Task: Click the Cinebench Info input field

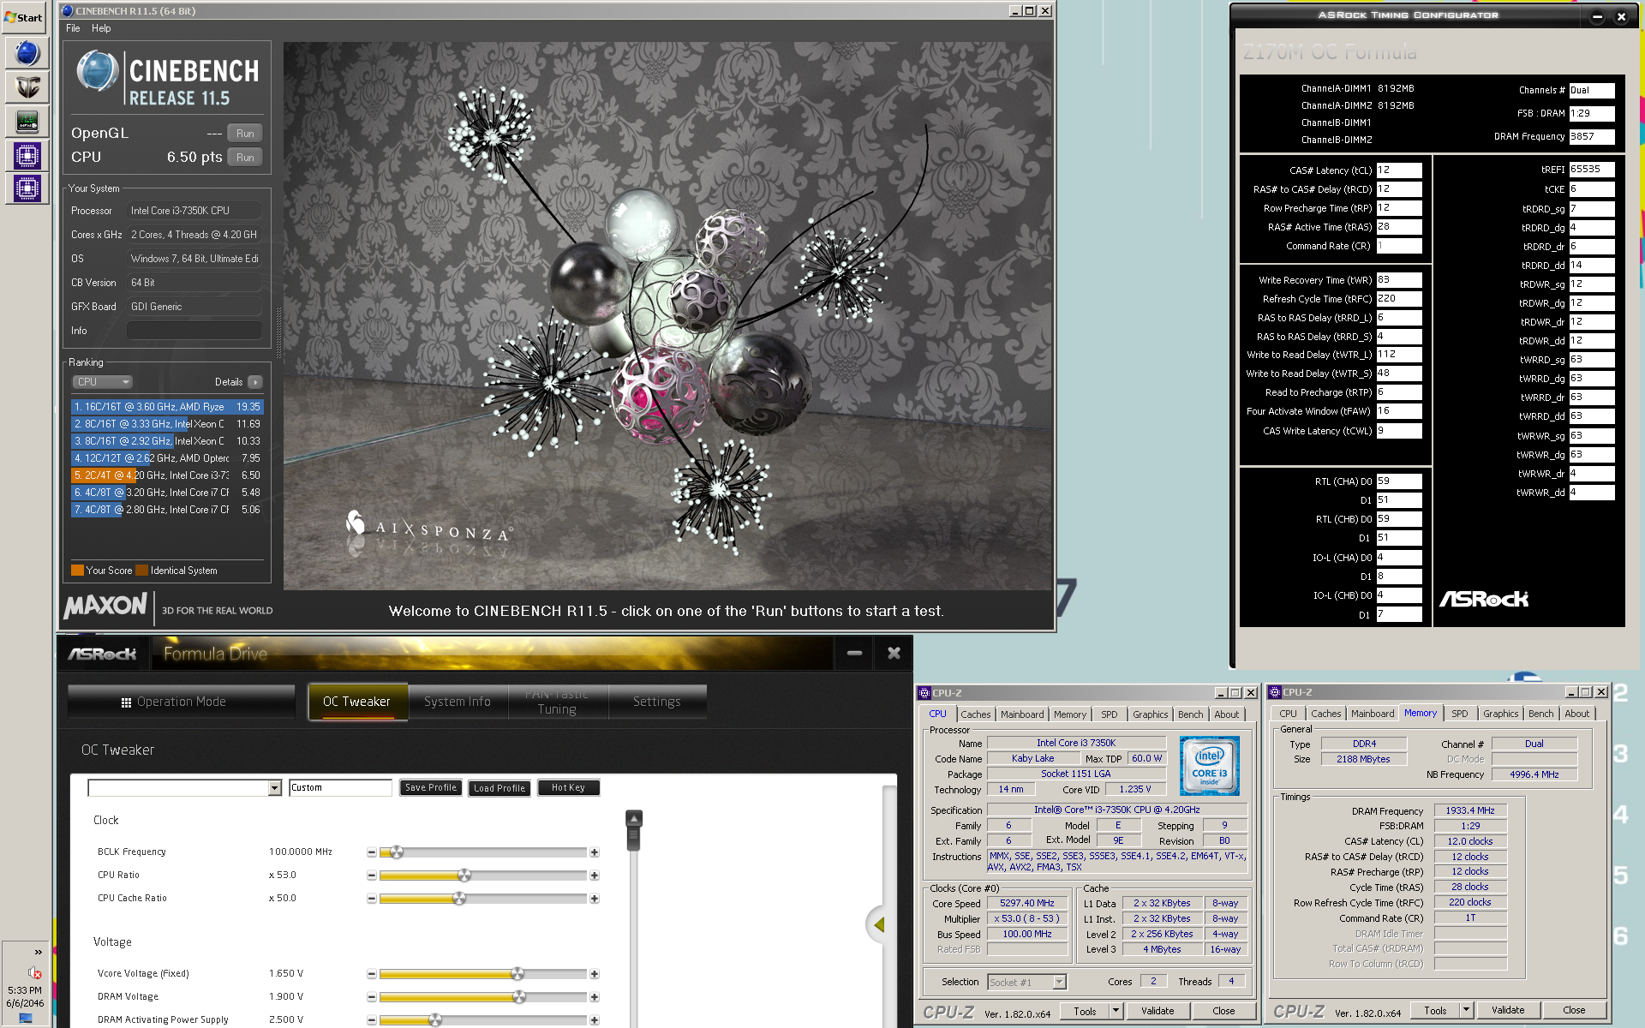Action: pyautogui.click(x=194, y=331)
